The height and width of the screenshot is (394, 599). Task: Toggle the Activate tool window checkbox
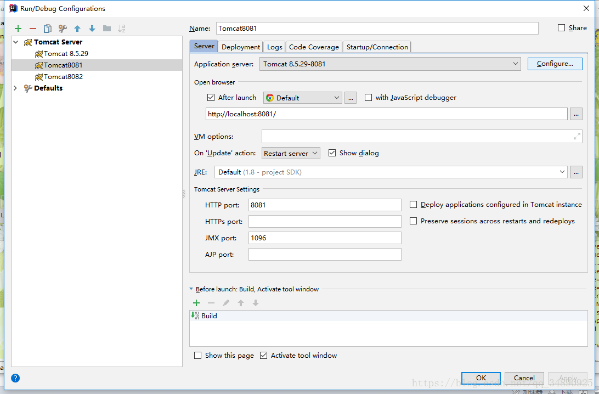(264, 356)
